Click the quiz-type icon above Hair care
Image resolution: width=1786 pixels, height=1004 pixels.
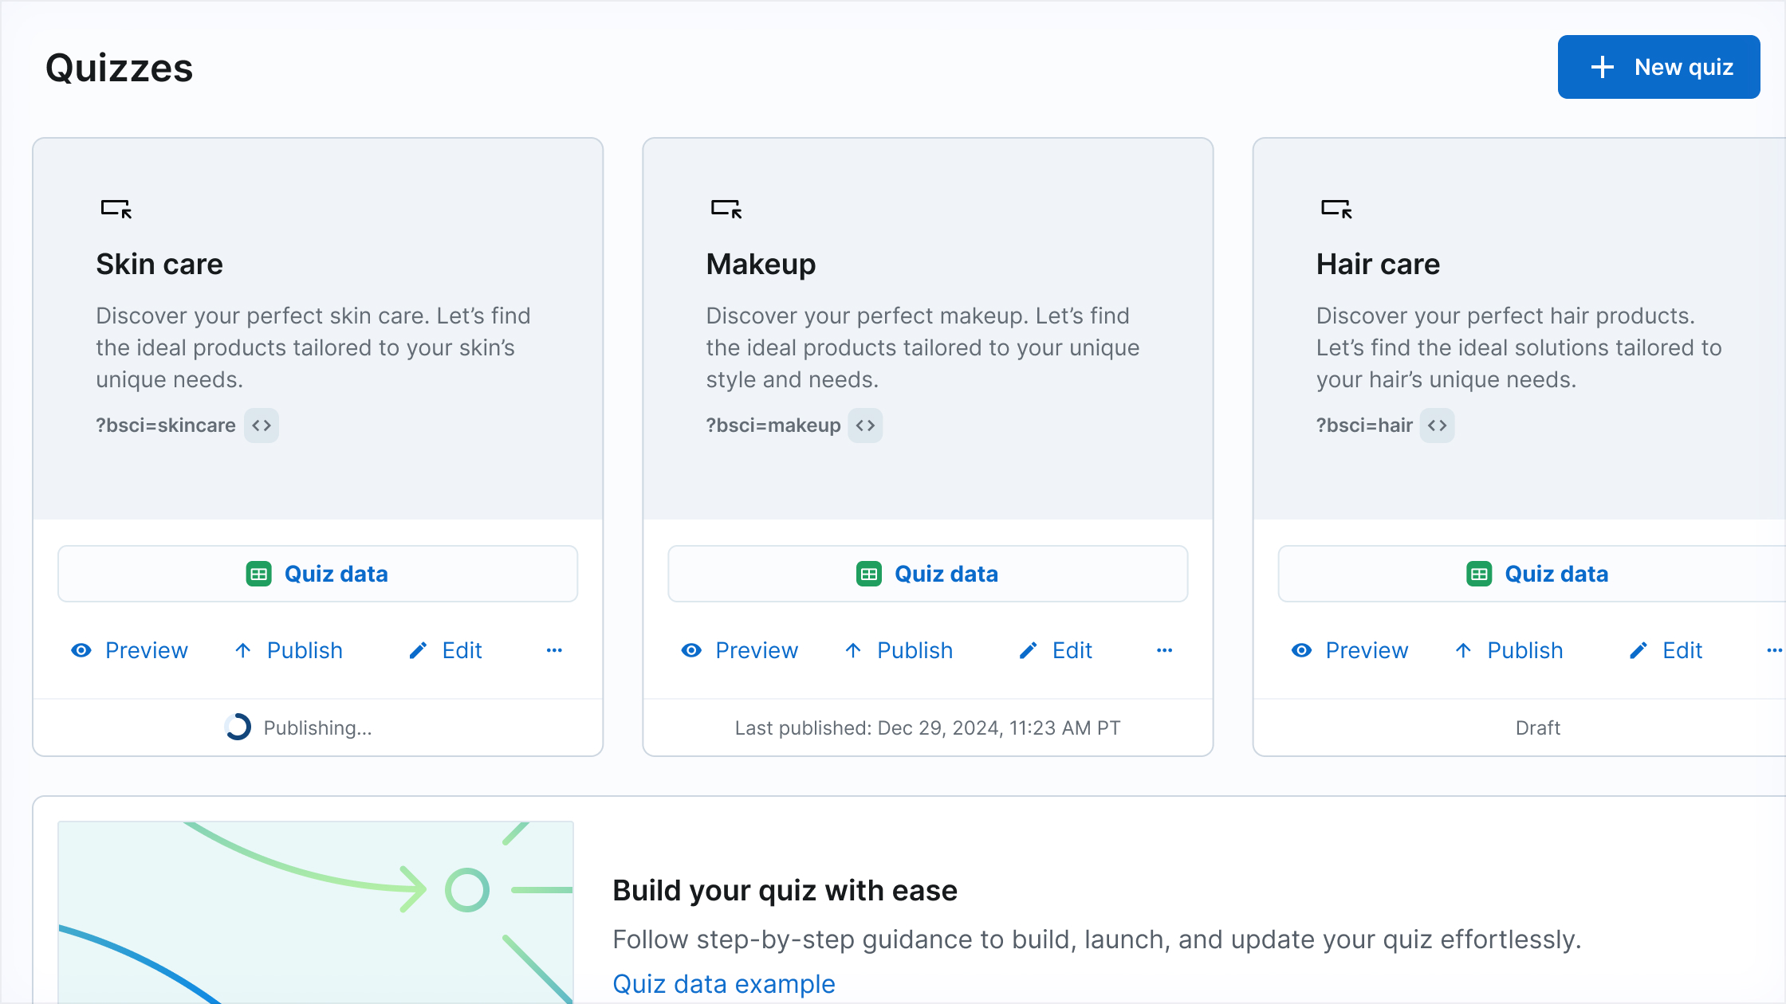(x=1336, y=209)
